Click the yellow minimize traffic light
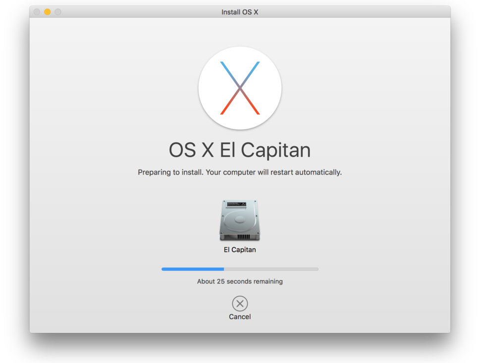 pos(47,12)
